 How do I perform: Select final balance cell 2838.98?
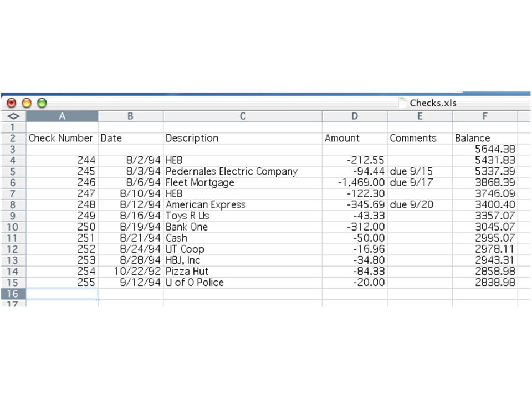coord(485,283)
